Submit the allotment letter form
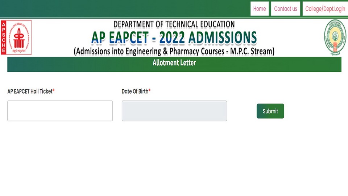 coord(270,111)
